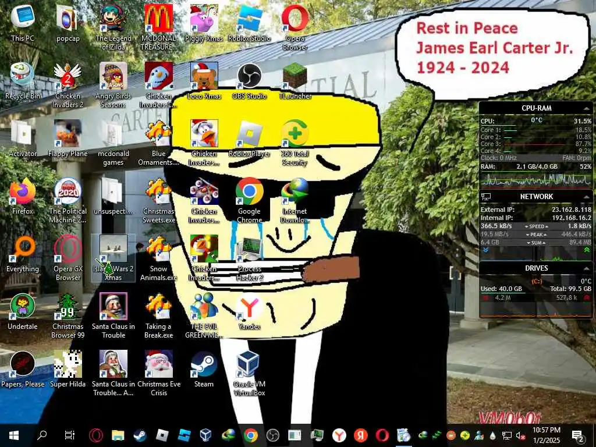Collapse the DRIVES widget section
Viewport: 596px width, 447px height.
(x=587, y=268)
